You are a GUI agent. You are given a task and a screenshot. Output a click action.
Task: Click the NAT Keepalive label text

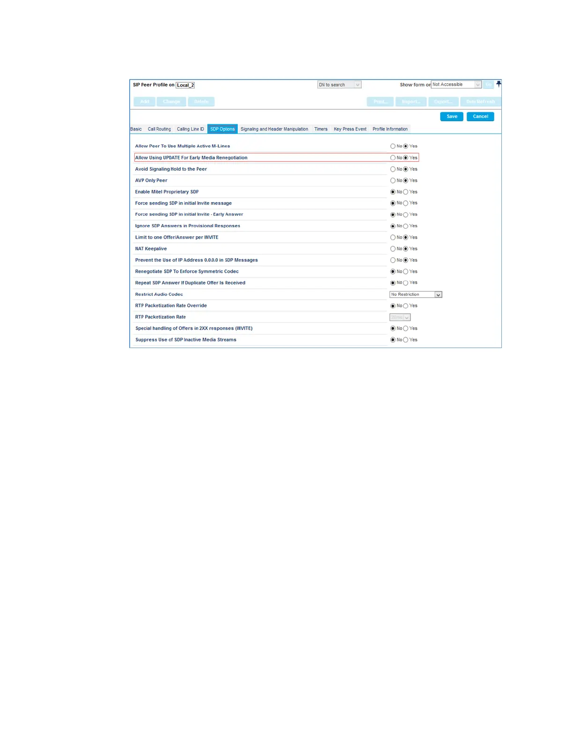(x=151, y=249)
